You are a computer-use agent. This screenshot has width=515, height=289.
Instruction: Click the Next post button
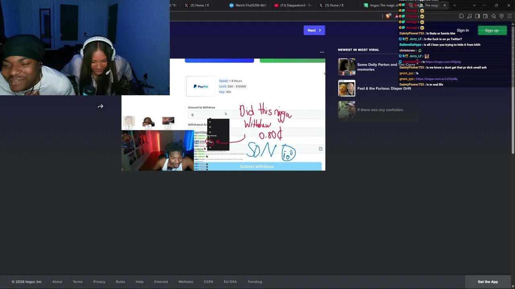[x=314, y=30]
